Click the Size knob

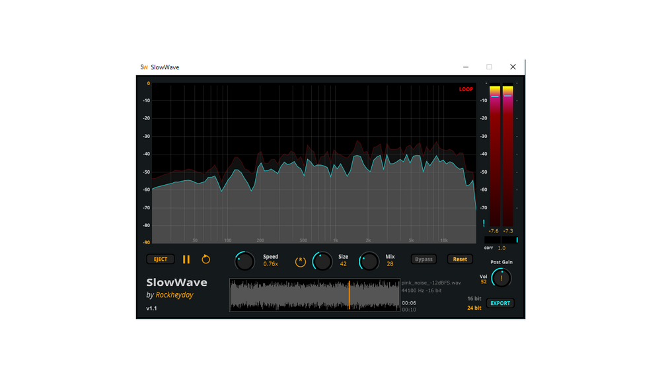coord(322,261)
